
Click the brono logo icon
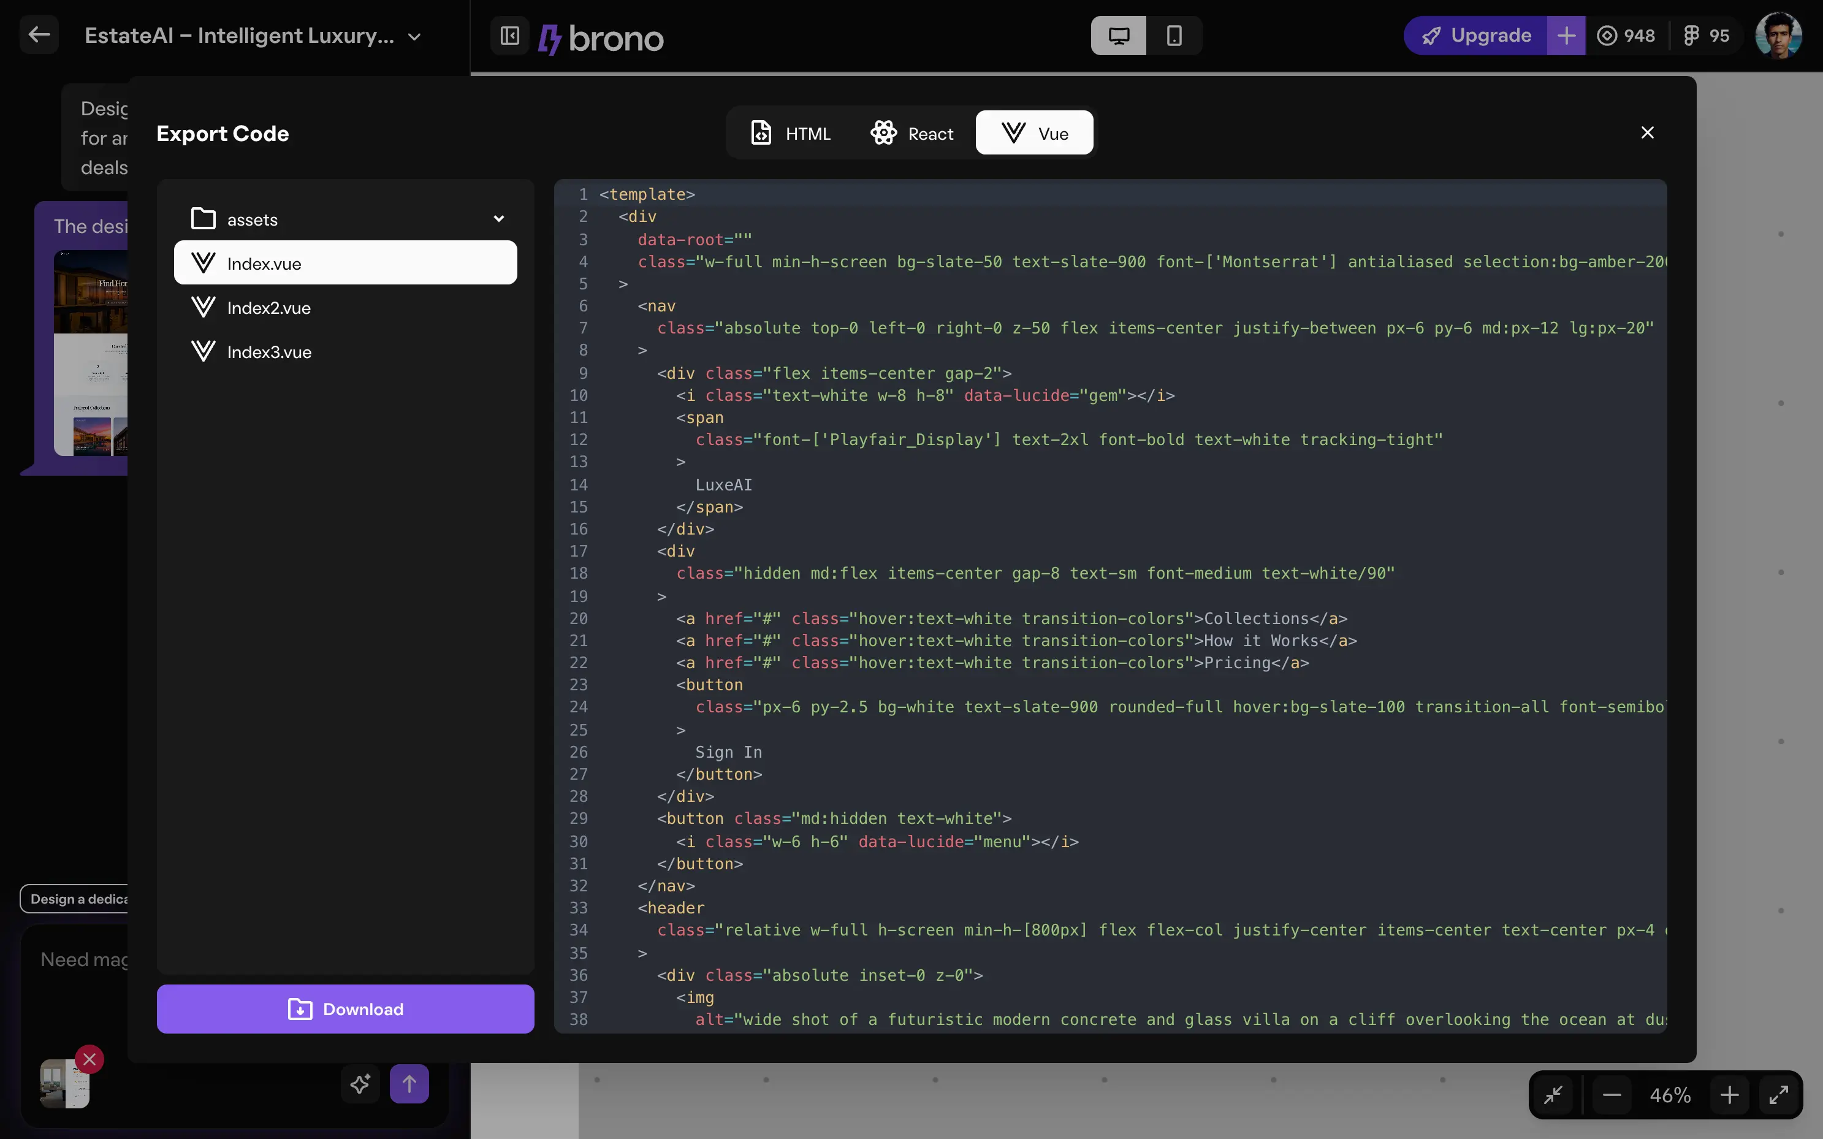(x=550, y=37)
